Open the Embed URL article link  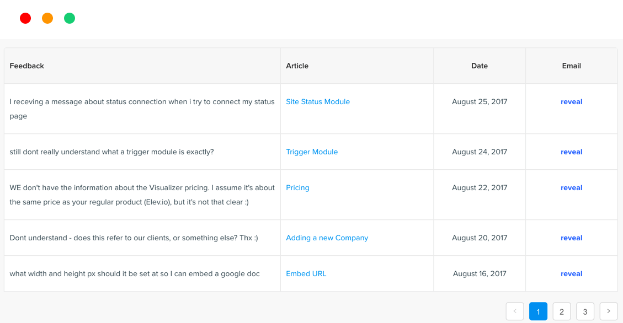coord(306,274)
